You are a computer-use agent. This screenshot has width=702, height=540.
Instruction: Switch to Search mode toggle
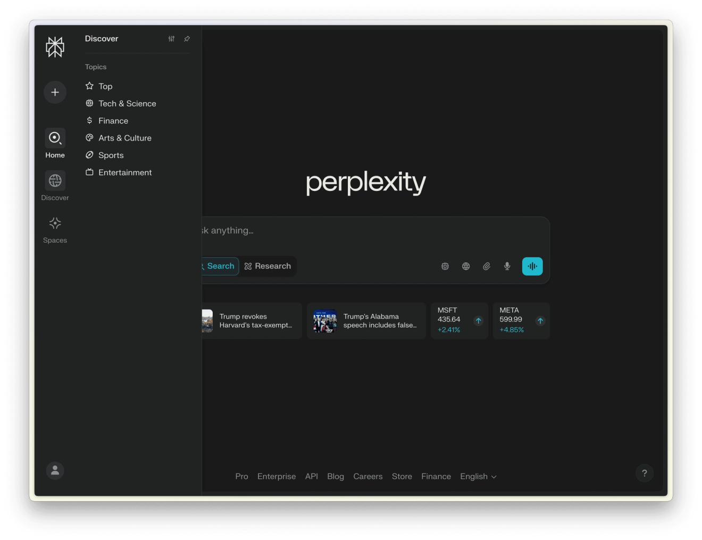220,266
